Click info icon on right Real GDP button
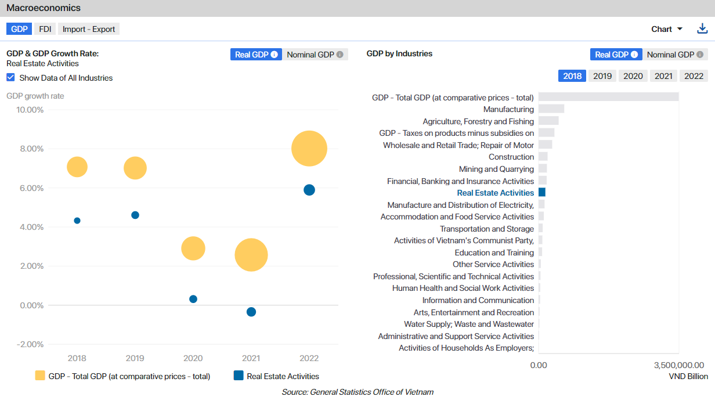This screenshot has height=400, width=715. tap(634, 55)
